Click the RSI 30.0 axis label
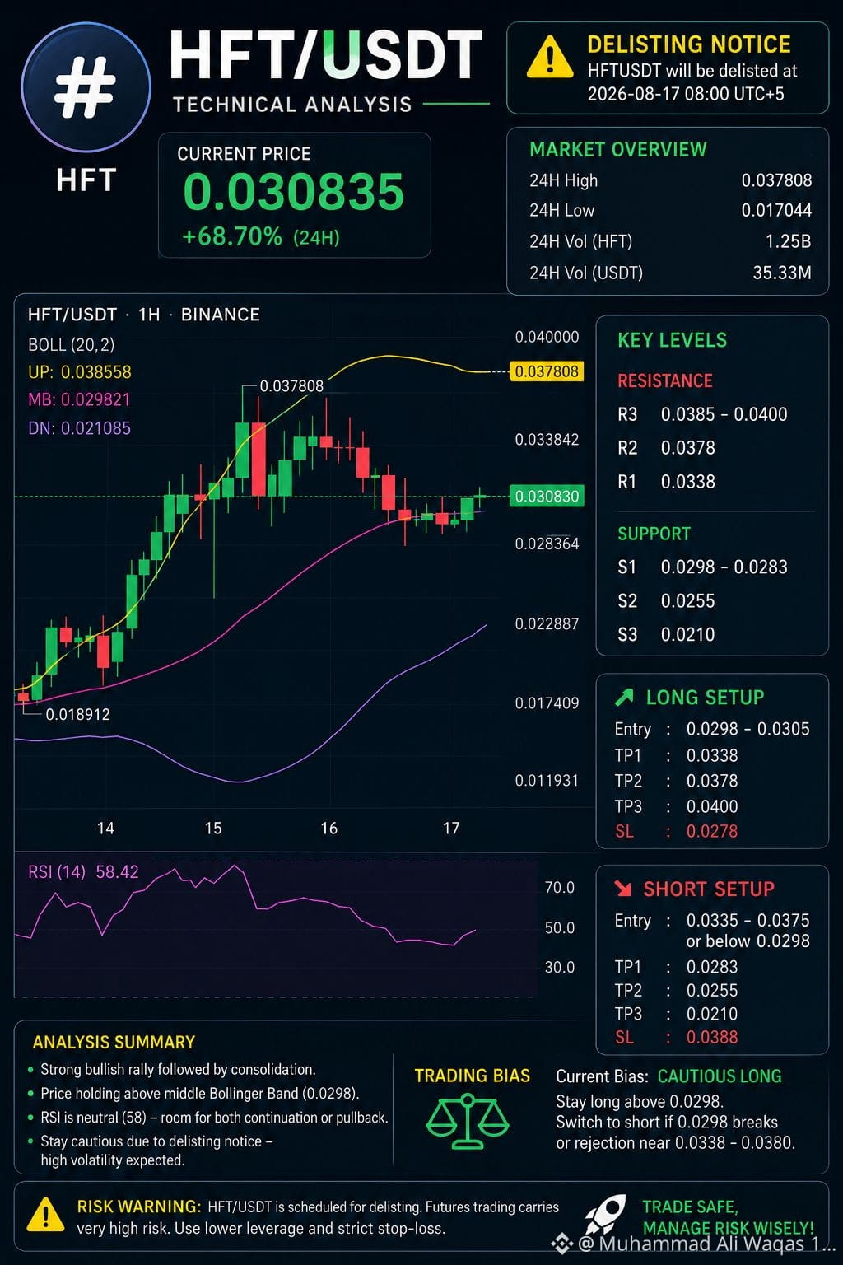The image size is (843, 1265). (560, 967)
